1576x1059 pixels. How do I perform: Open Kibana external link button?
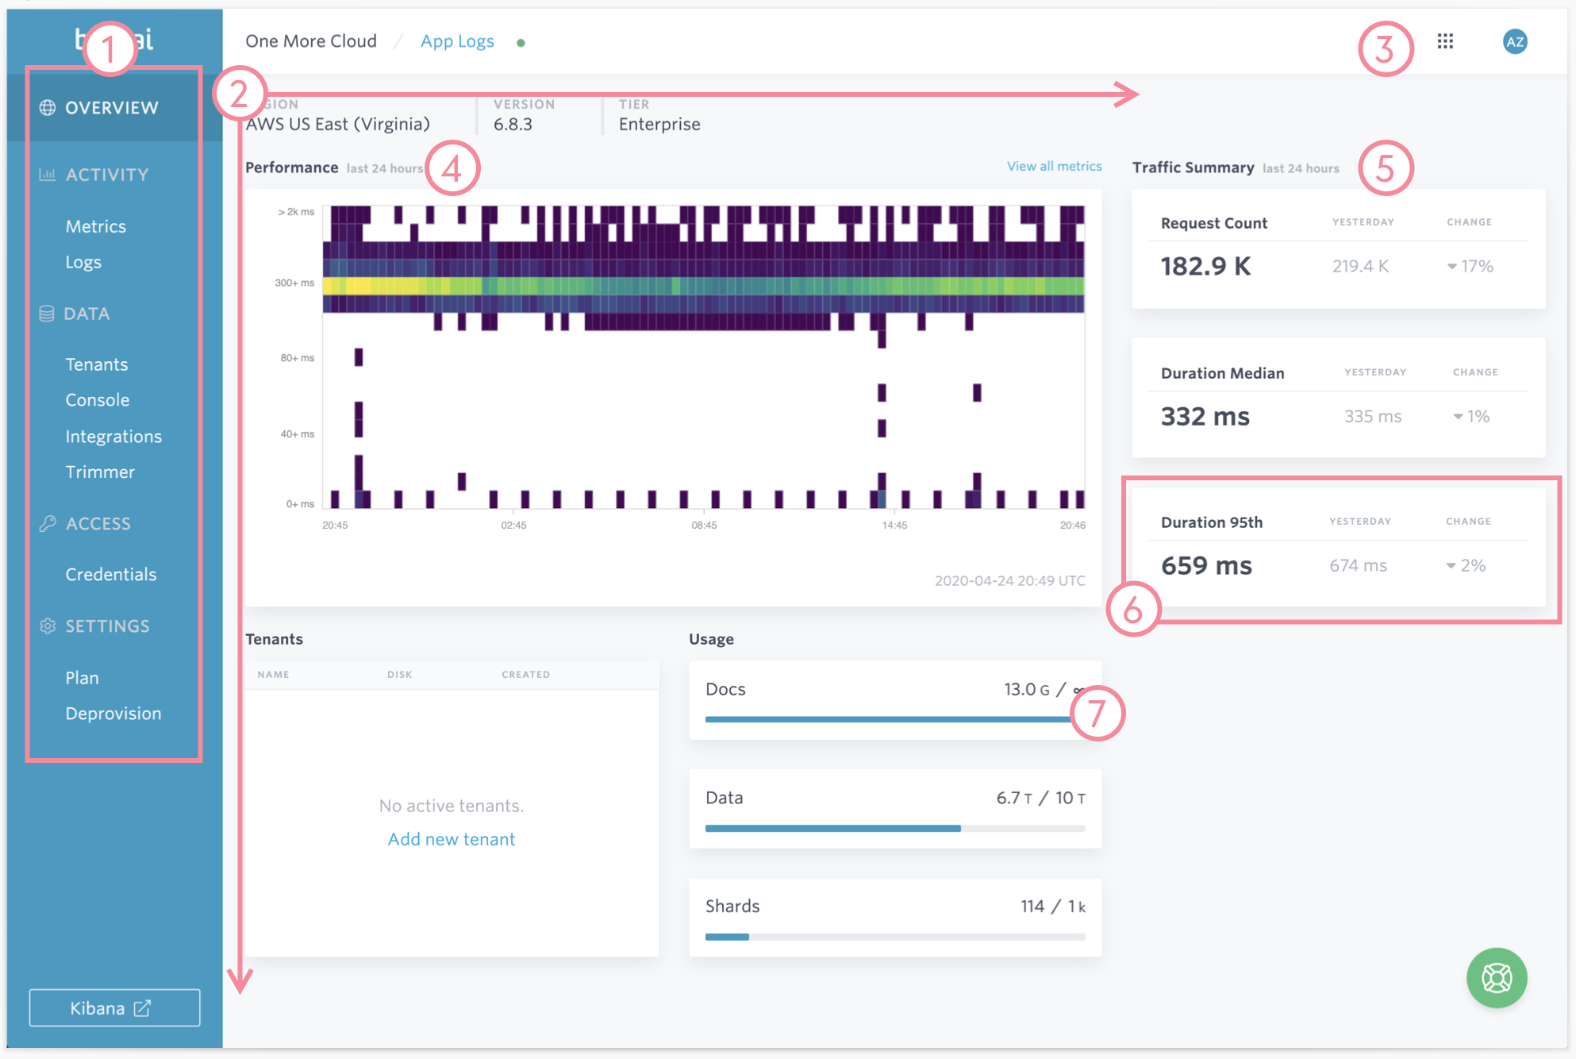tap(114, 1008)
